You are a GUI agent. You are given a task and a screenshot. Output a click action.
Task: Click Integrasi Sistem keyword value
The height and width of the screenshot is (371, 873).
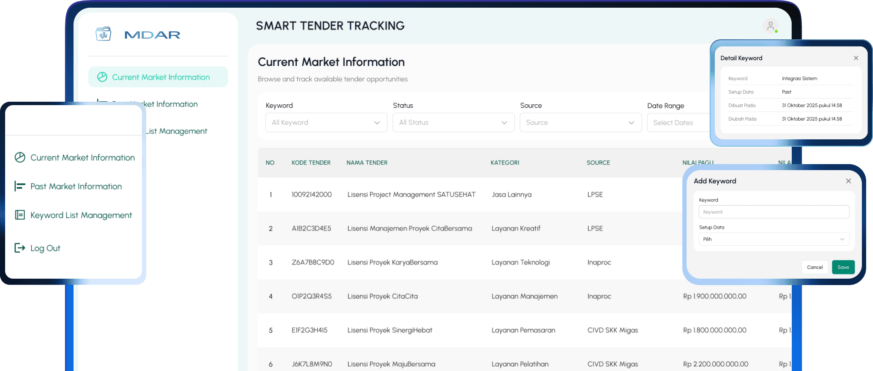coord(799,79)
